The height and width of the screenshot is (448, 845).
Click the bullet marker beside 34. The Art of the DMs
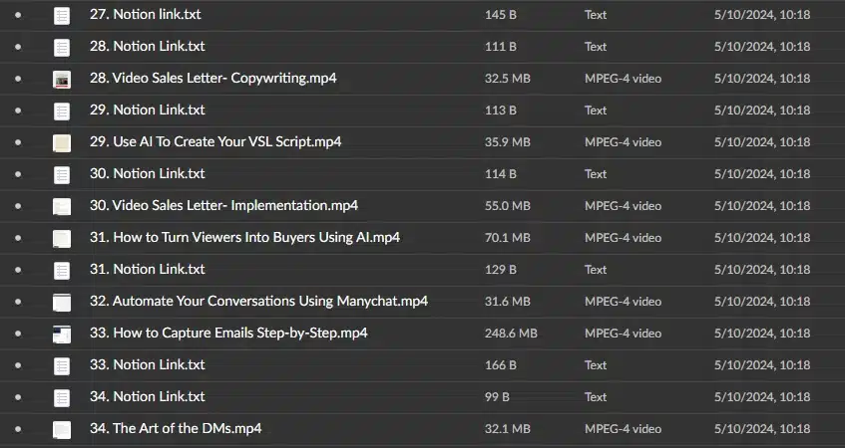coord(18,429)
